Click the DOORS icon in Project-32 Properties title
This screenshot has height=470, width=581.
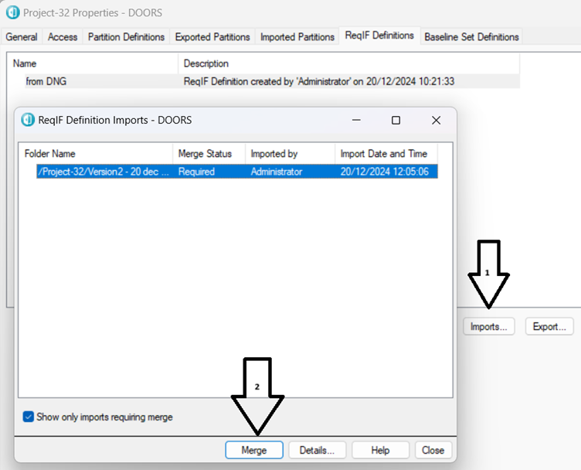tap(12, 13)
